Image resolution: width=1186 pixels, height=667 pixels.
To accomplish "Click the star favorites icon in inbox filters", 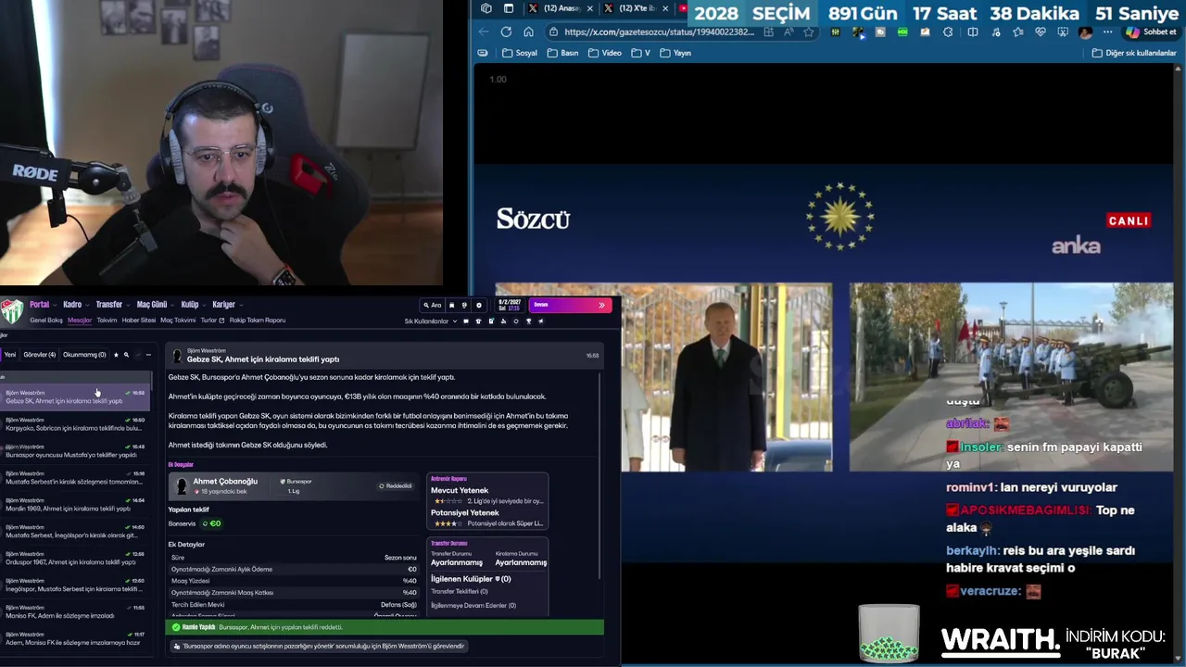I will coord(116,355).
